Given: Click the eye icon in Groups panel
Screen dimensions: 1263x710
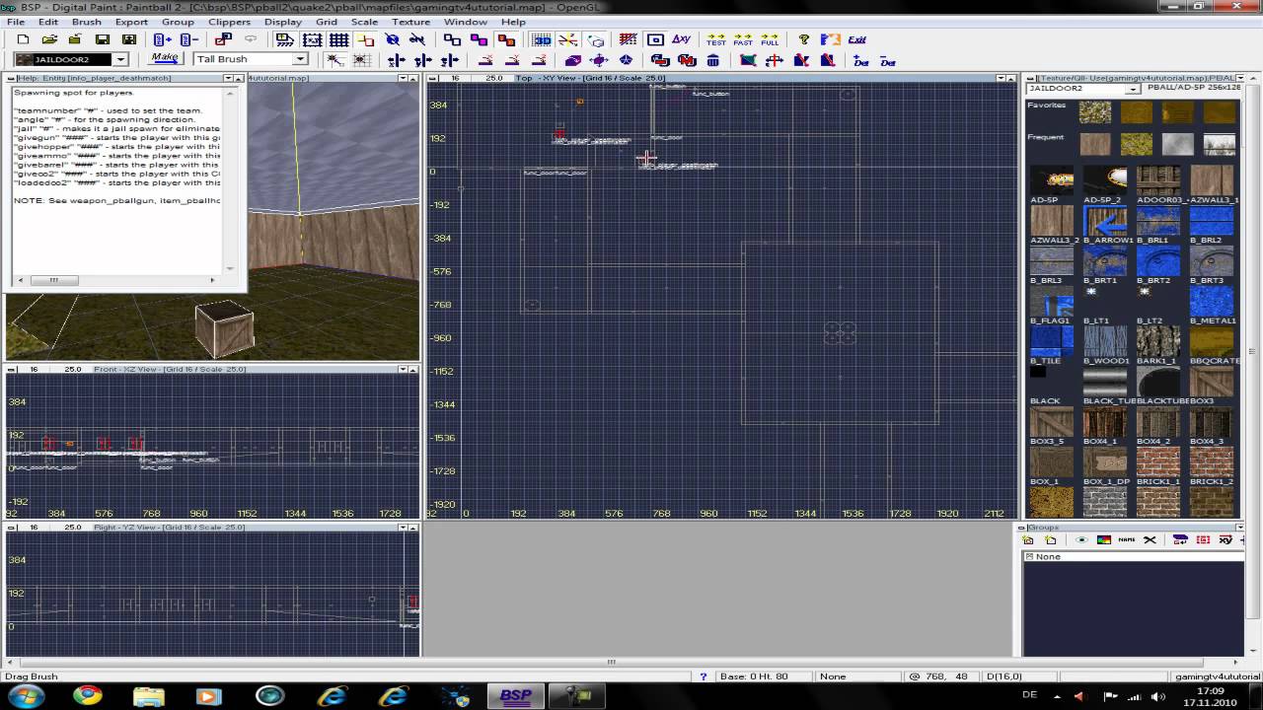Looking at the screenshot, I should (1081, 540).
